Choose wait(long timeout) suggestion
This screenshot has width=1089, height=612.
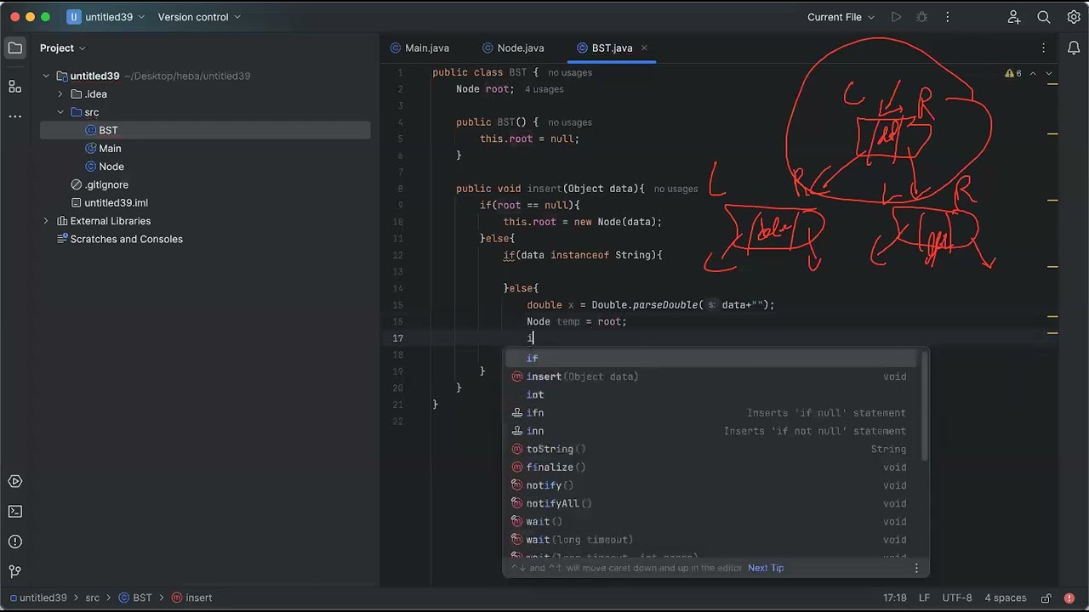coord(710,540)
